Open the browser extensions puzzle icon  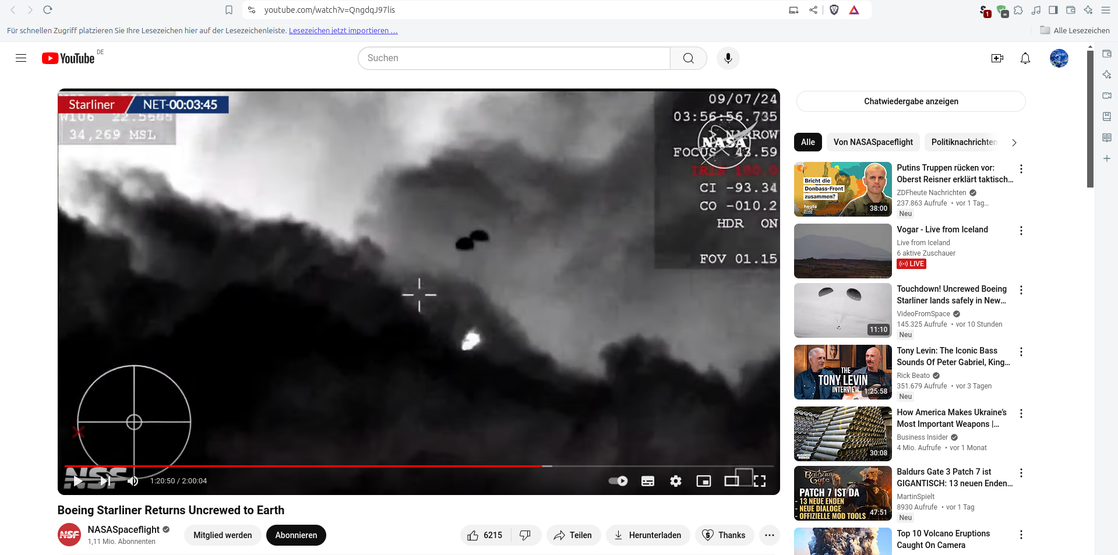point(1018,10)
